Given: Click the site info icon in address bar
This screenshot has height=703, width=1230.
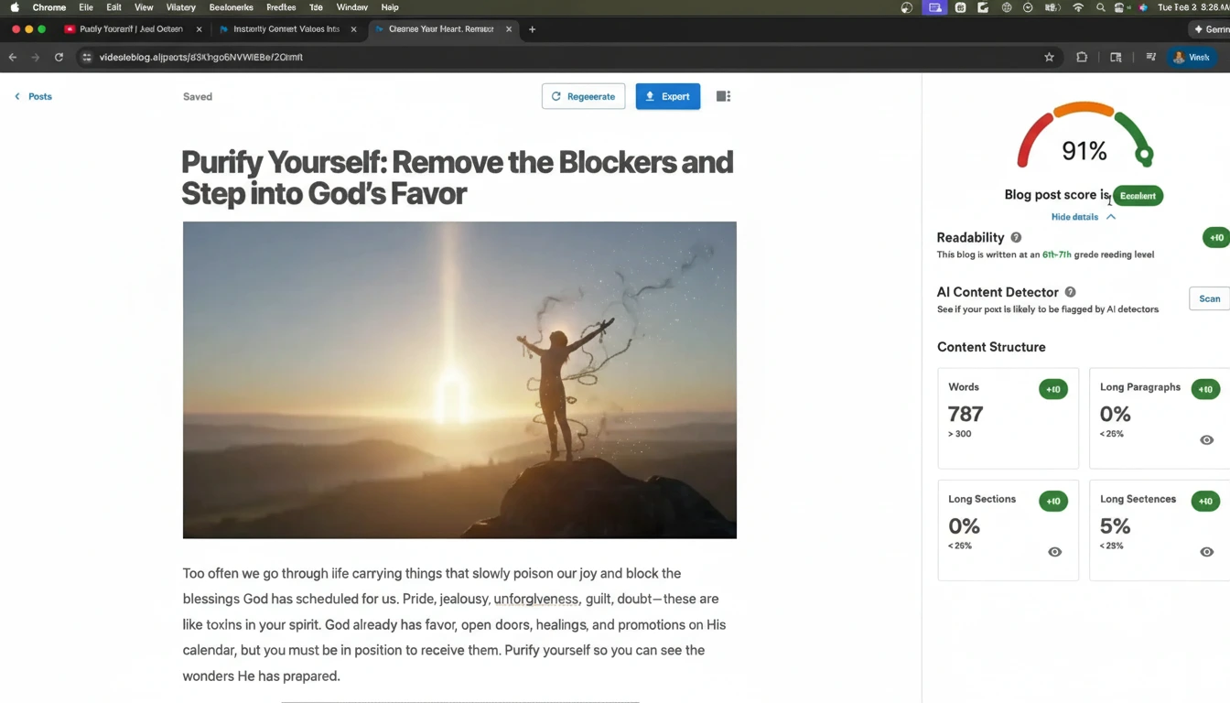Looking at the screenshot, I should 87,57.
